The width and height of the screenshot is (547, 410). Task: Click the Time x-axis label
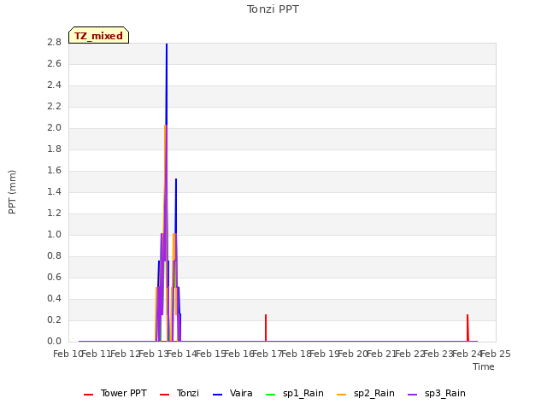(x=484, y=366)
